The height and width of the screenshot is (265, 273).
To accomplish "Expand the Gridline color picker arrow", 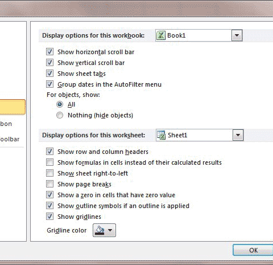I will tap(110, 230).
